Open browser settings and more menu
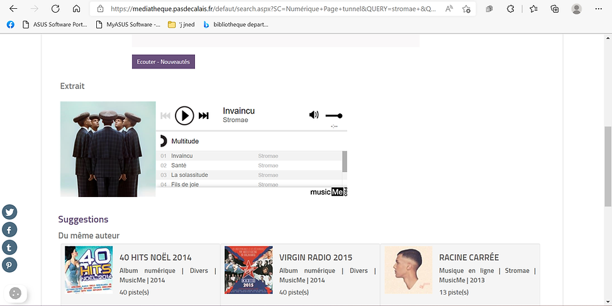 598,9
